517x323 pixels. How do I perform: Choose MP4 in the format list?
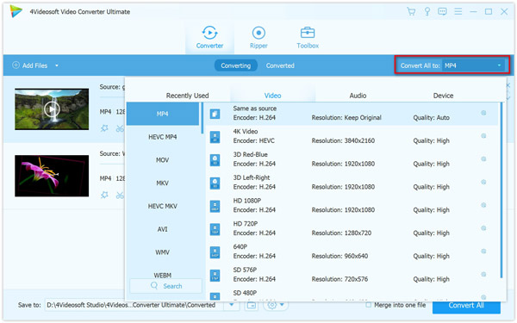pos(163,114)
